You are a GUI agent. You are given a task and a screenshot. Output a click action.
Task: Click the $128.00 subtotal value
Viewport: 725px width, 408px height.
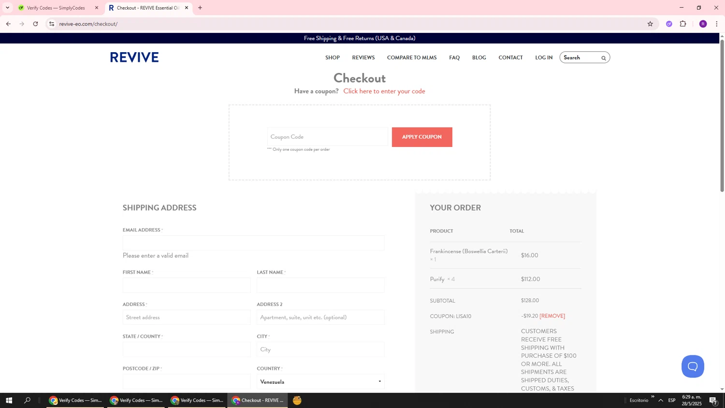[x=530, y=301]
